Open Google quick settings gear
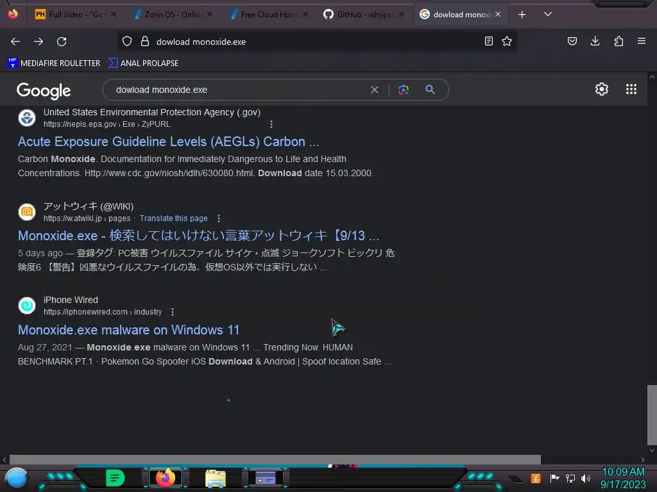Image resolution: width=657 pixels, height=492 pixels. coord(602,89)
